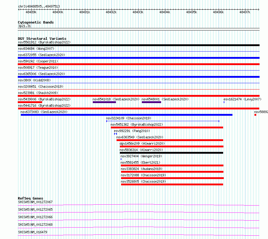Viewport: 268px width, 239px height.
Task: Click the blue nsv6373083 Sedlazeck2020 bar
Action: click(x=127, y=115)
